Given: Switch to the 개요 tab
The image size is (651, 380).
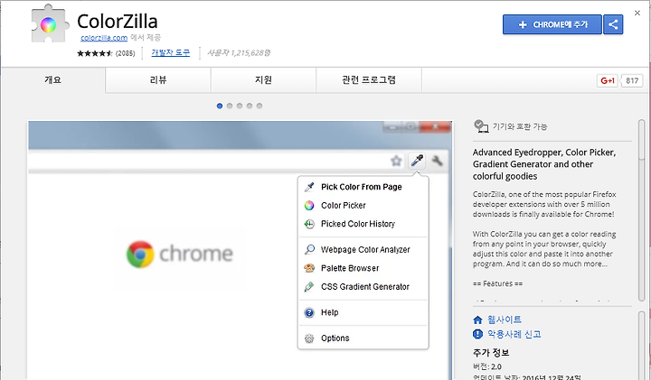Looking at the screenshot, I should click(52, 79).
